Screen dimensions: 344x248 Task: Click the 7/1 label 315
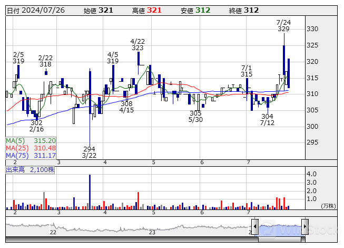click(247, 74)
